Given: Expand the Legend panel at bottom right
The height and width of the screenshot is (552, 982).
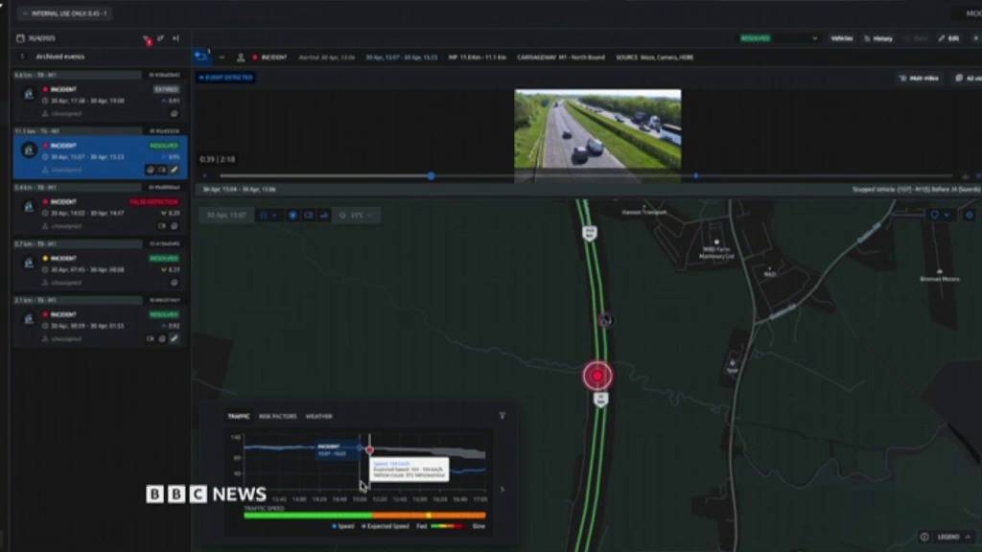Looking at the screenshot, I should pyautogui.click(x=946, y=537).
